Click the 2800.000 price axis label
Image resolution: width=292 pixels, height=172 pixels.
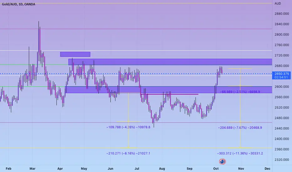[282, 34]
